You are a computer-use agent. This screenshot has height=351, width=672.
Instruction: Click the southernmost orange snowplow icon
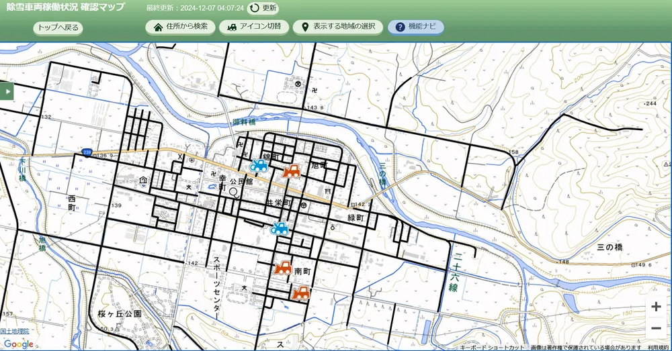(301, 292)
